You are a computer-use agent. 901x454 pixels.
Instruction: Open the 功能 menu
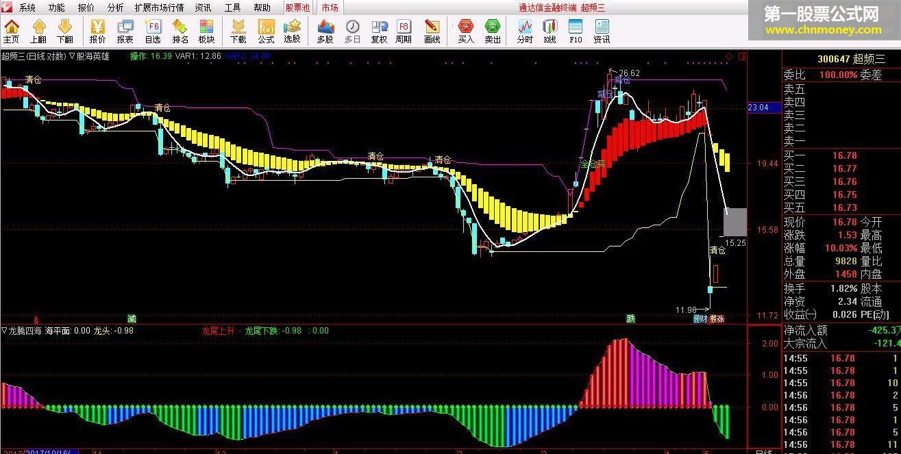[57, 8]
